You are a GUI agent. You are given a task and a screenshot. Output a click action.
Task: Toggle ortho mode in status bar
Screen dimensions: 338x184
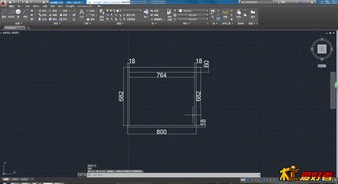(259, 180)
